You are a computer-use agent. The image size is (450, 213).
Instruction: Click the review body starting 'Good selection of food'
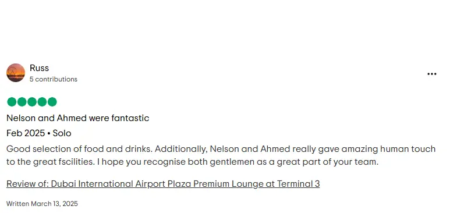[x=221, y=155]
